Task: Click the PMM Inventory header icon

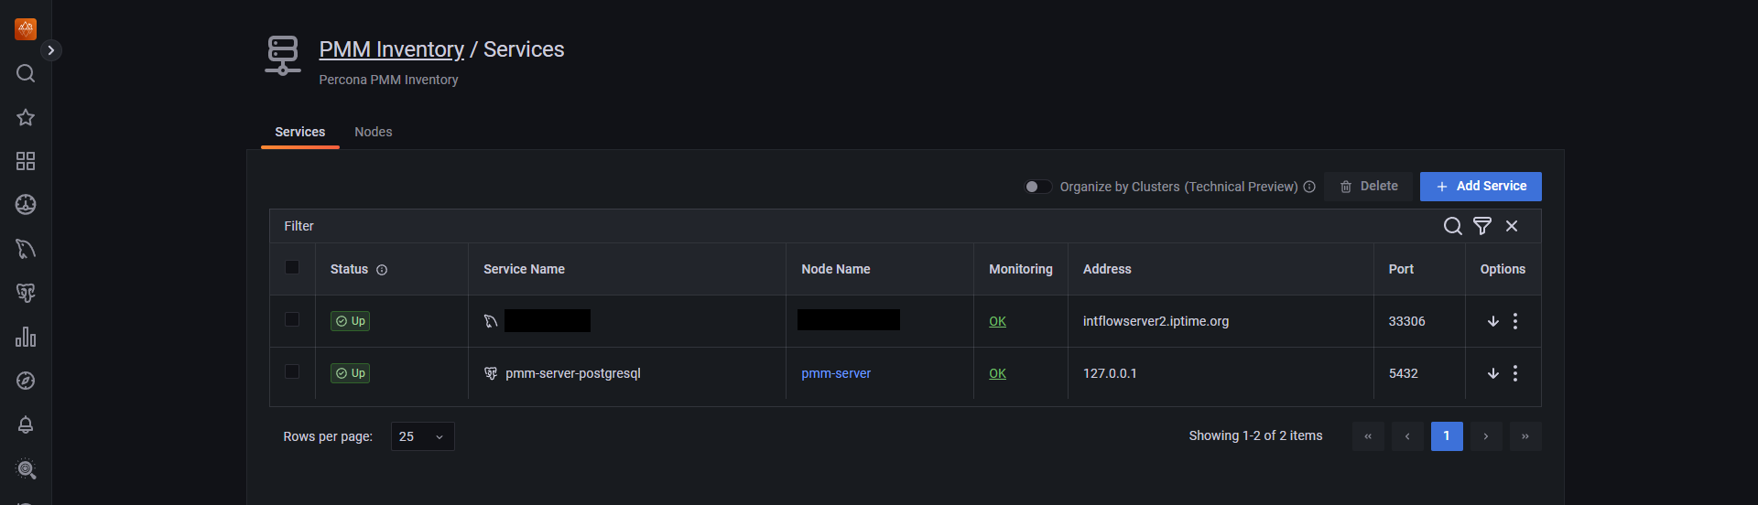Action: pos(283,55)
